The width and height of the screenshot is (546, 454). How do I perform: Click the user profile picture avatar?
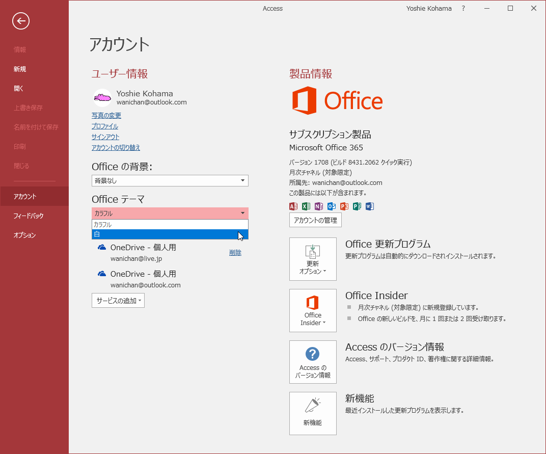[102, 98]
